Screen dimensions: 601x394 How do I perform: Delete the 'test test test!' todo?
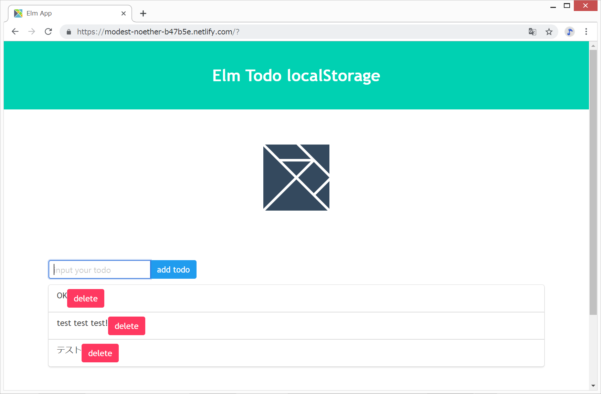(x=127, y=326)
